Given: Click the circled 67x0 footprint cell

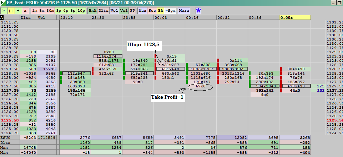Looking at the screenshot, I should (x=200, y=86).
